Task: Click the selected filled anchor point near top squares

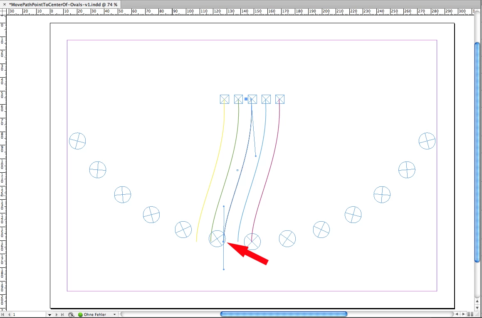Action: (x=246, y=99)
